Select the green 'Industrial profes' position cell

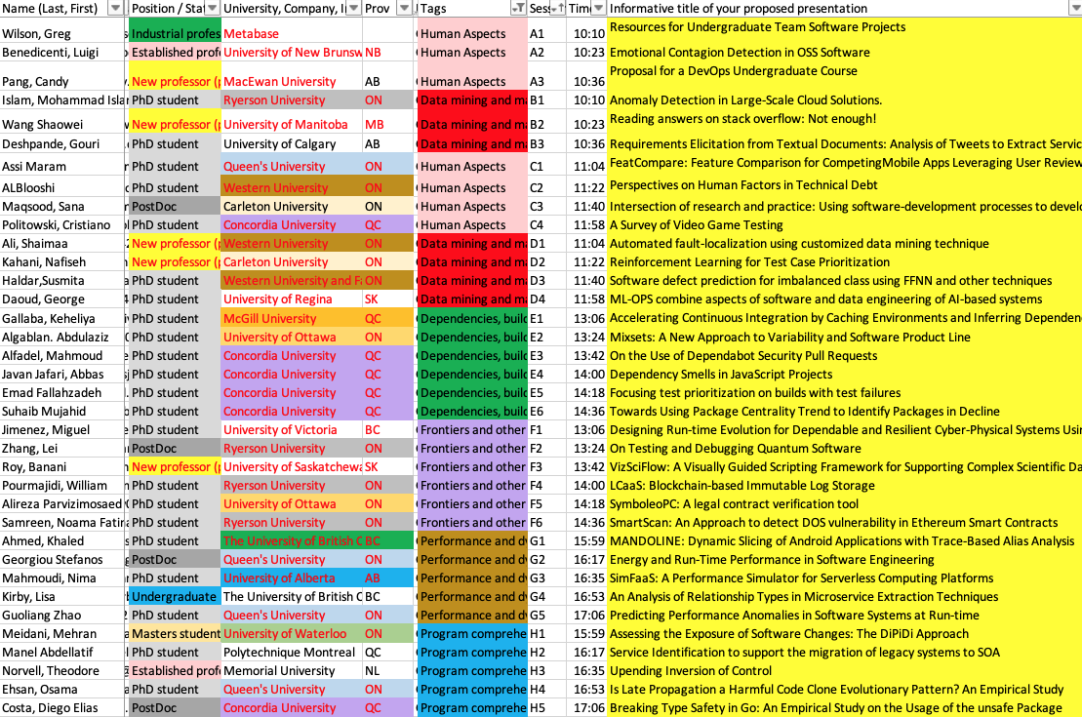176,31
